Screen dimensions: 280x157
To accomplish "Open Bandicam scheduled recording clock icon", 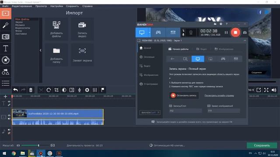I will tap(221, 24).
